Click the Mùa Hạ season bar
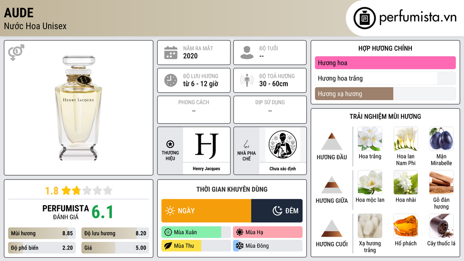Screen dimensions: 464x261 268,232
